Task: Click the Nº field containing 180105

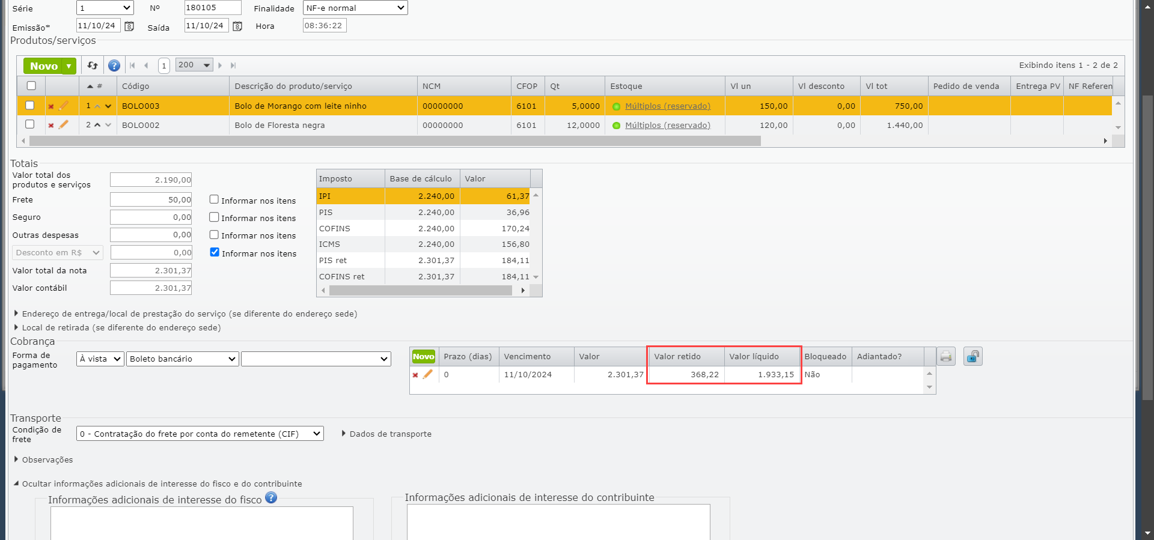Action: (213, 8)
